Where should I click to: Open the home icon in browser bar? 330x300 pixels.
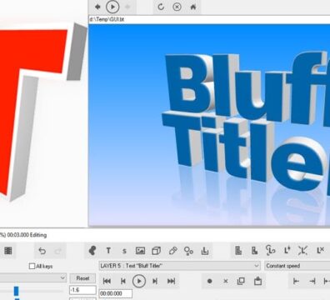[x=192, y=7]
